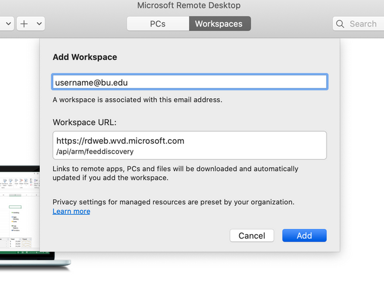Confirm with the blue Add button
The width and height of the screenshot is (384, 289).
(x=304, y=235)
